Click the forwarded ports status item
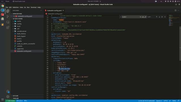The width and height of the screenshot is (181, 102). [x=25, y=101]
